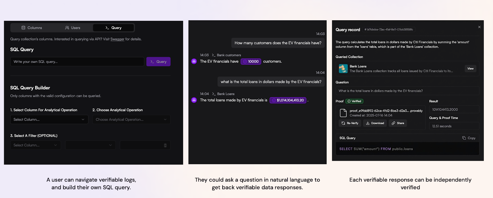
Task: Click the filter value stepper field
Action: pyautogui.click(x=145, y=145)
